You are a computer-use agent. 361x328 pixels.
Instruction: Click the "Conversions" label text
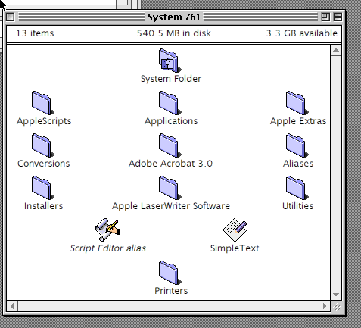43,164
